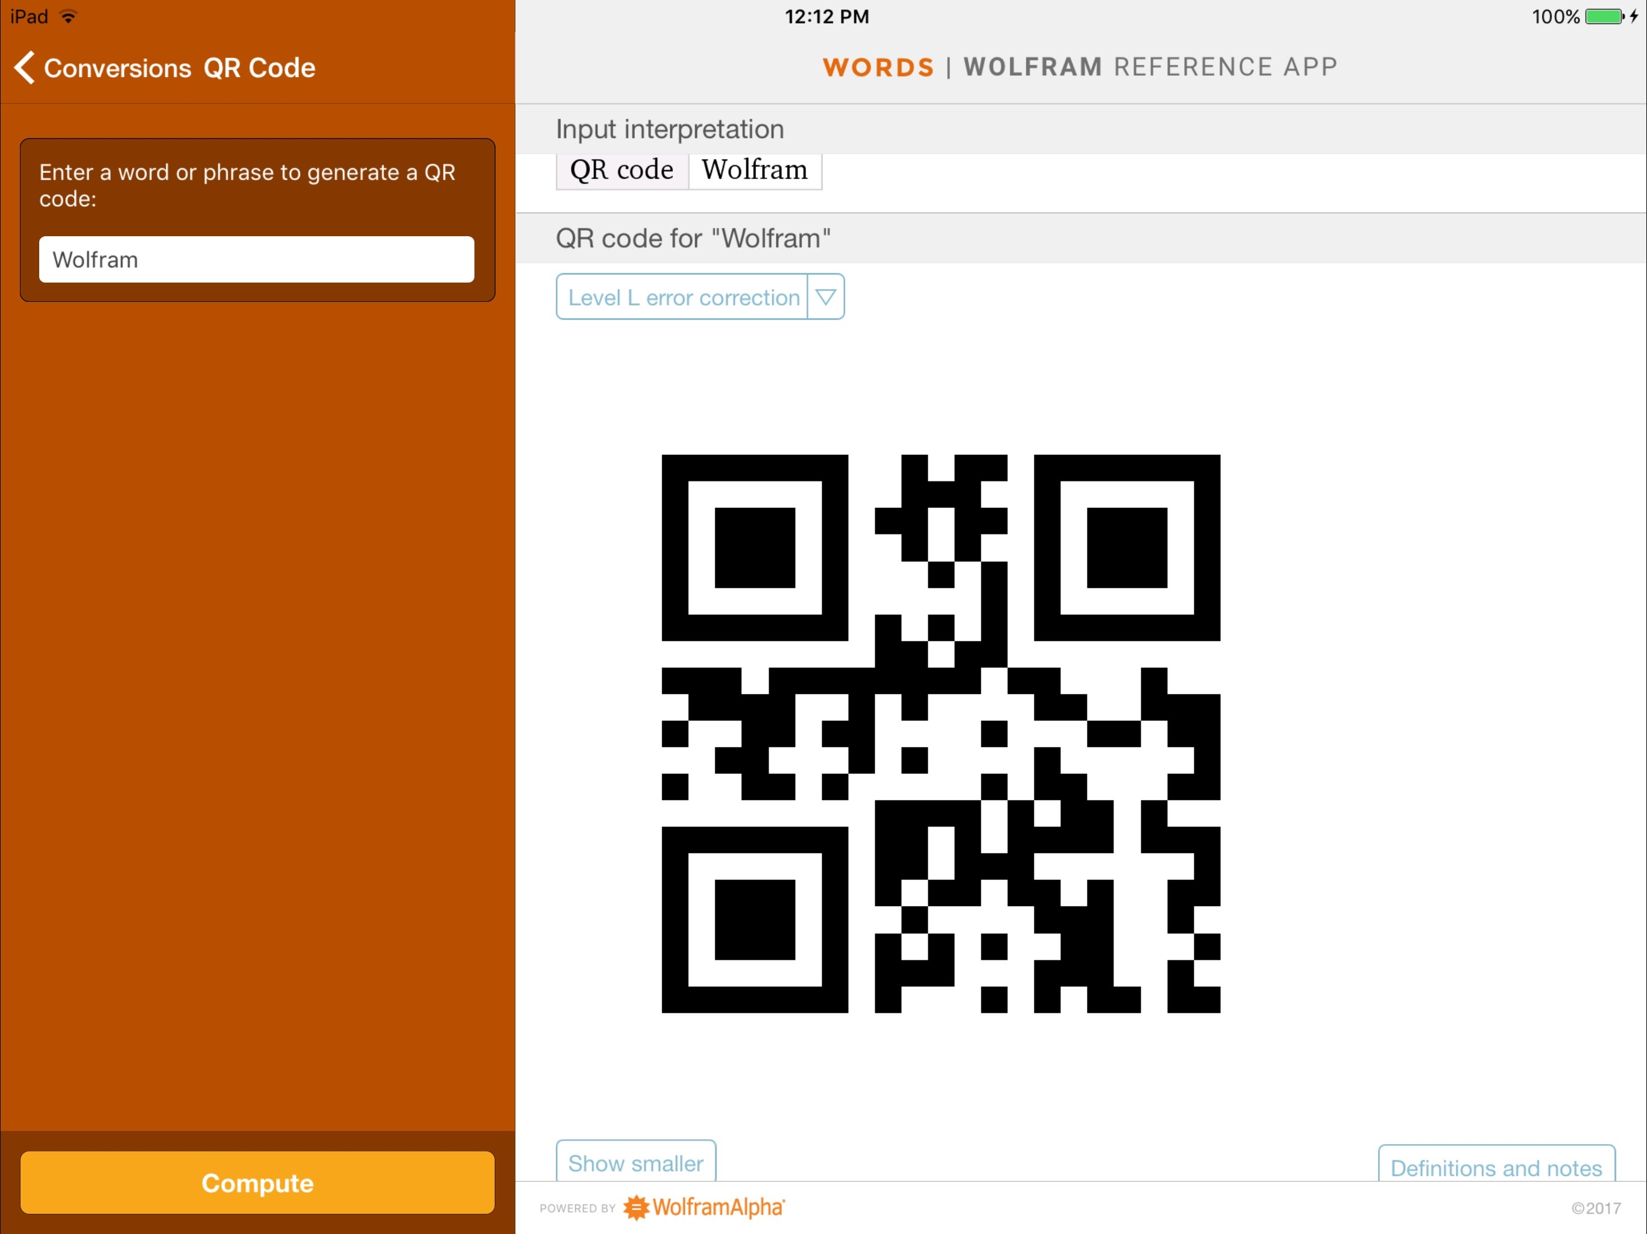Tap the Compute button
Viewport: 1647px width, 1234px height.
pyautogui.click(x=257, y=1183)
